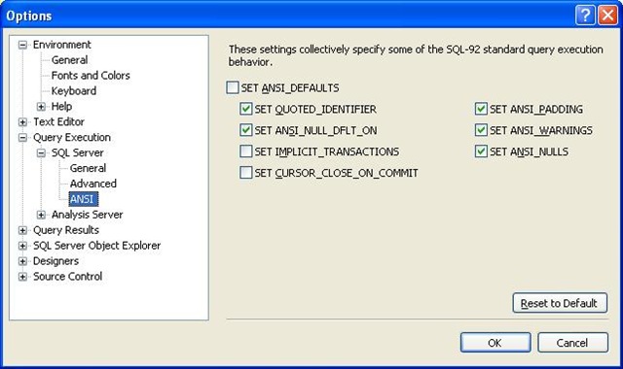Select the Analysis Server label

(x=87, y=215)
